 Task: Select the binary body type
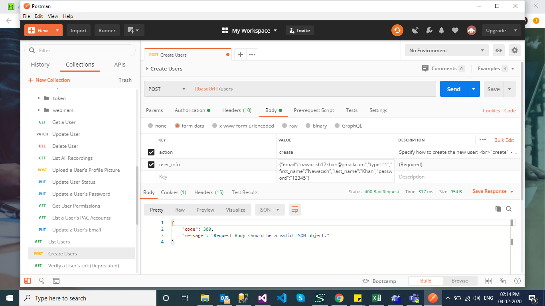click(308, 126)
